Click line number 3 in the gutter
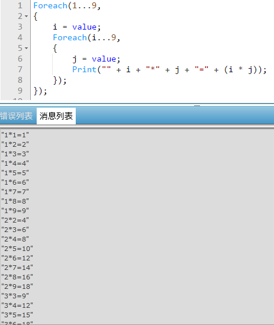The height and width of the screenshot is (325, 274). tap(20, 27)
